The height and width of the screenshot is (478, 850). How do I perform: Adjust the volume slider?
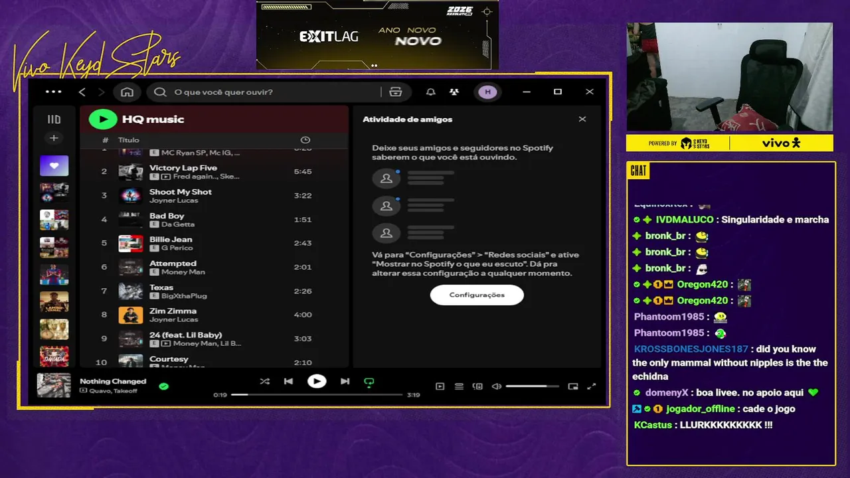(x=532, y=386)
